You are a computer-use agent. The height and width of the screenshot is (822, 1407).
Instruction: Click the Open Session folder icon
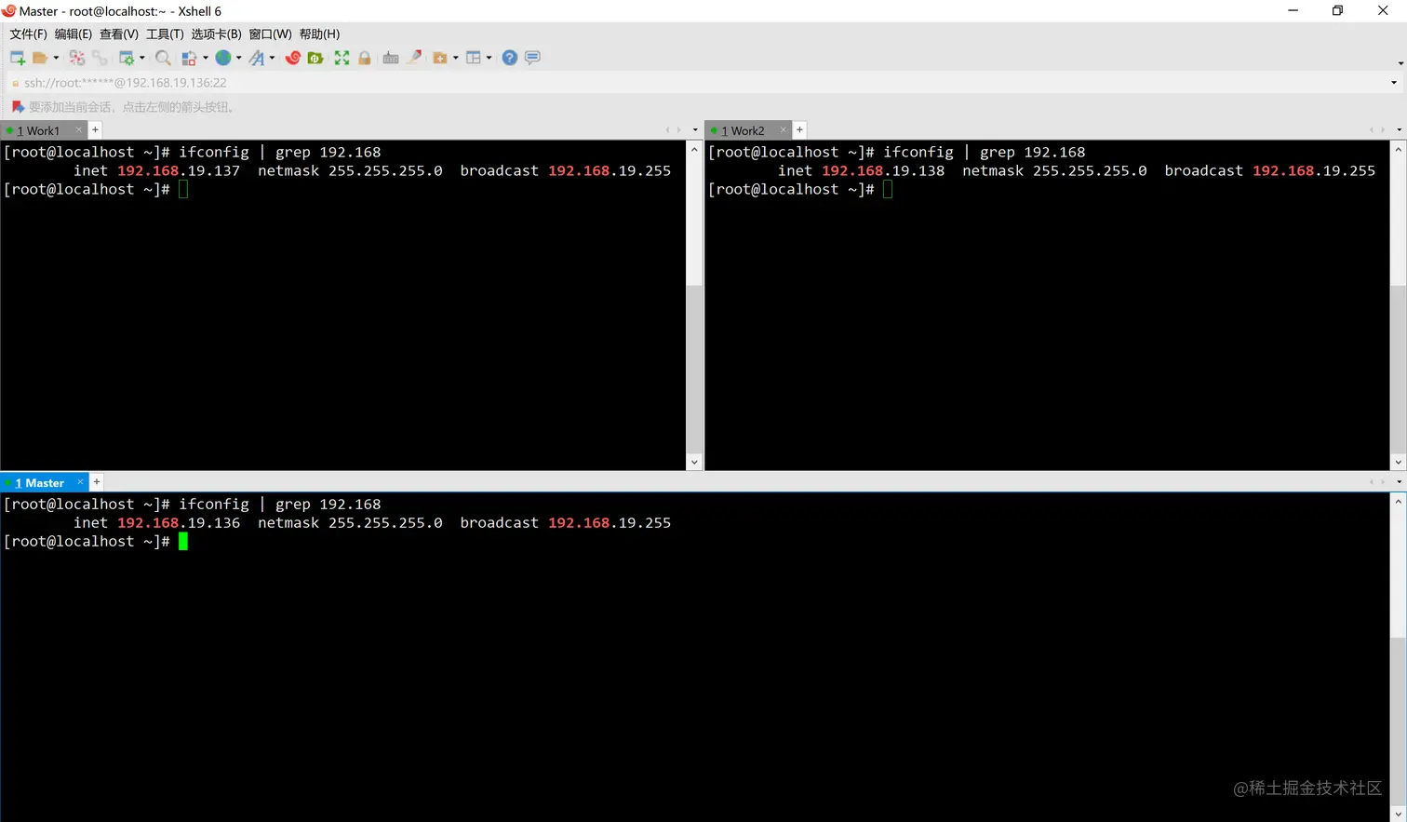point(40,58)
